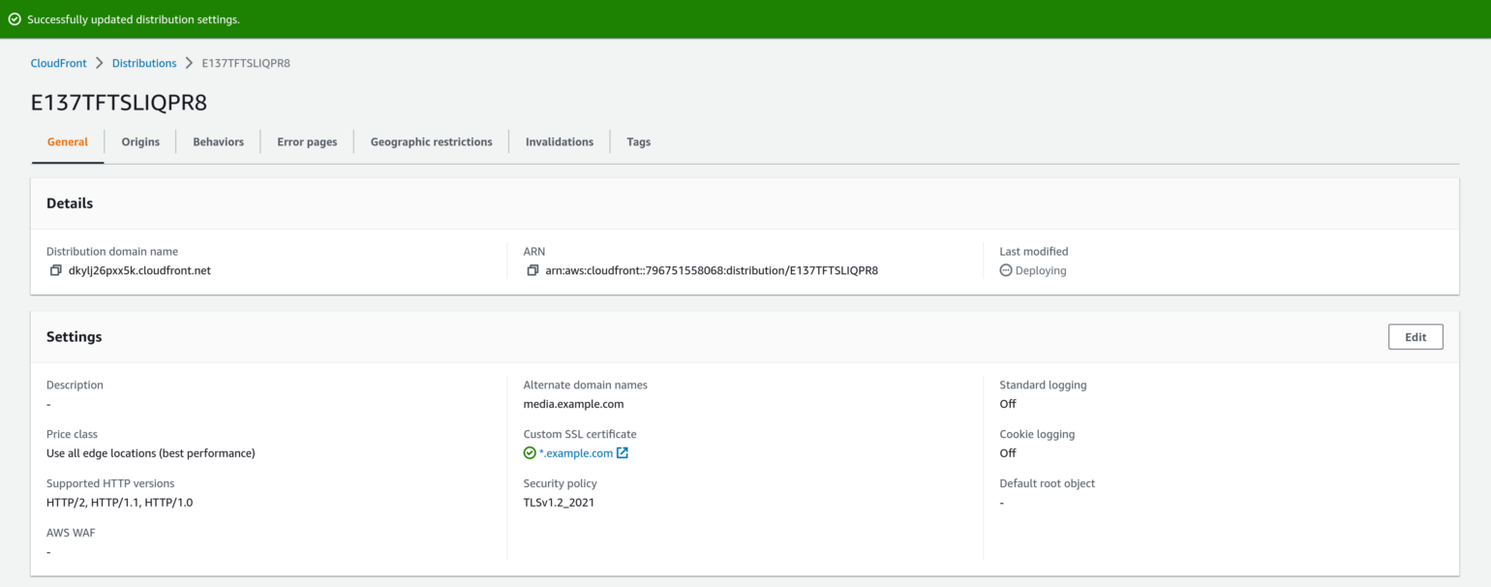Click the Deploying status icon
The height and width of the screenshot is (587, 1491).
coord(1006,271)
